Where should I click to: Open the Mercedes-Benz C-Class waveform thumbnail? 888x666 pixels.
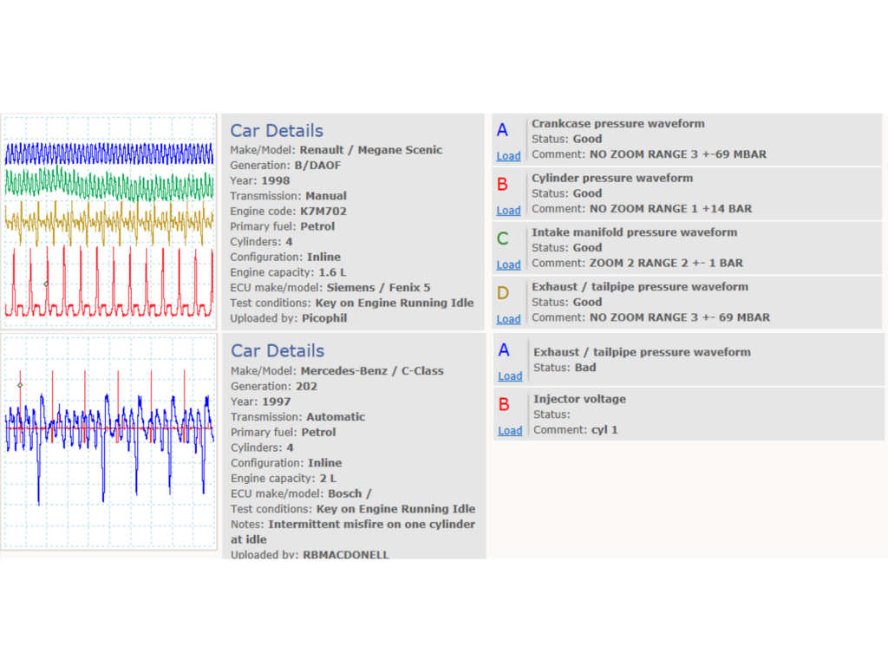[108, 441]
